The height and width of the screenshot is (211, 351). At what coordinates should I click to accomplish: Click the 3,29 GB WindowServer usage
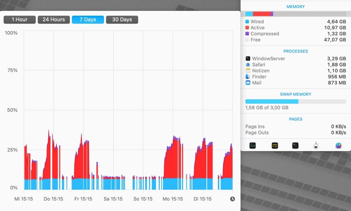tap(337, 58)
